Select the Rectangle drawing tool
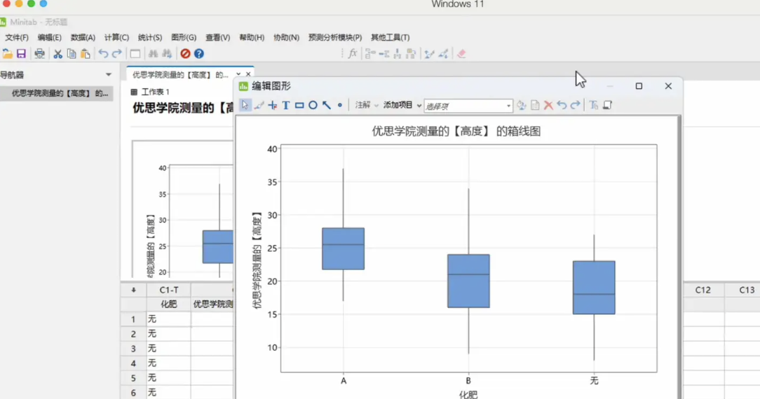Viewport: 760px width, 399px height. click(x=299, y=105)
